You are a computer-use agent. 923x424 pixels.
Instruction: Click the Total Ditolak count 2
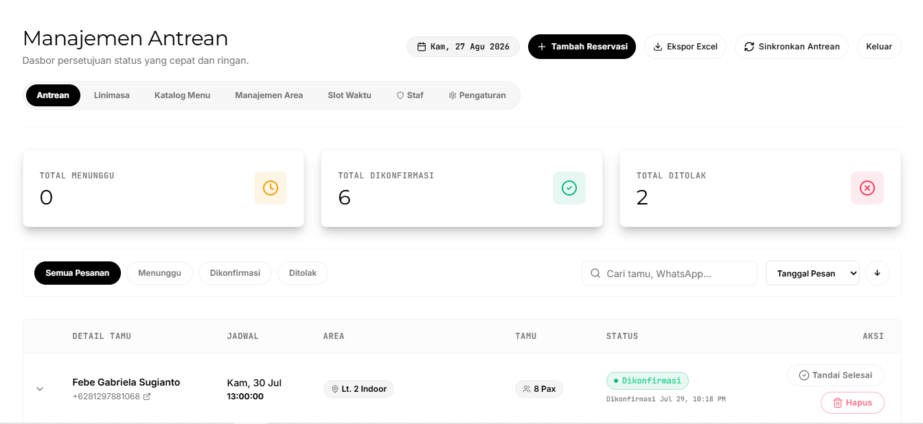pos(642,198)
